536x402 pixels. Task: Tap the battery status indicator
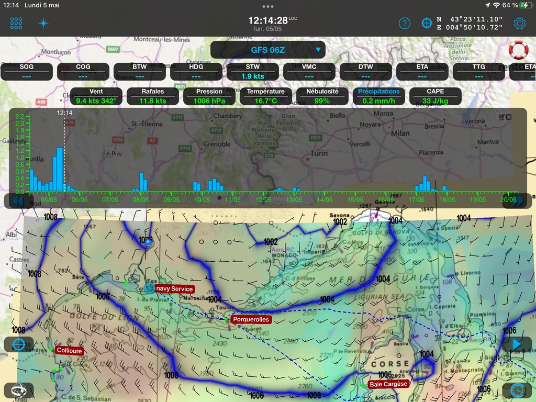526,5
